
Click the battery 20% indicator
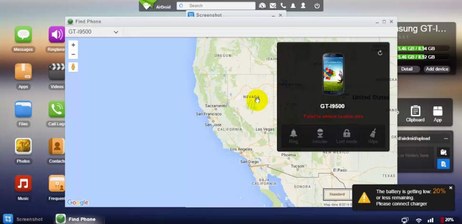pyautogui.click(x=447, y=220)
